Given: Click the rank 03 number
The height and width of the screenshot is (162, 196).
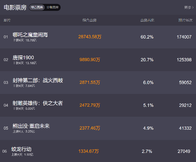Looking at the screenshot, I should [x=6, y=83].
